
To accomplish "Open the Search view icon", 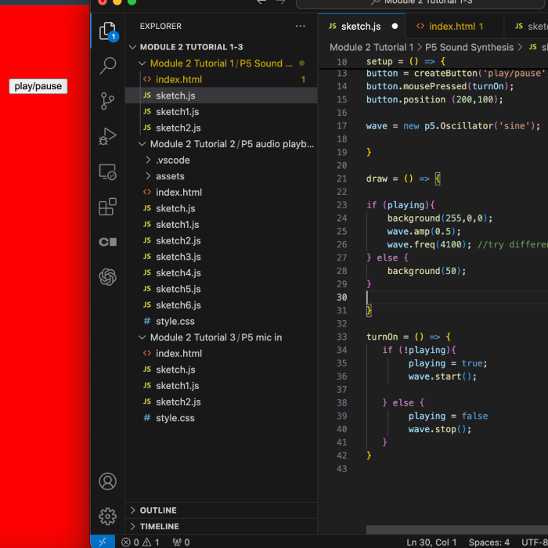I will click(x=108, y=65).
